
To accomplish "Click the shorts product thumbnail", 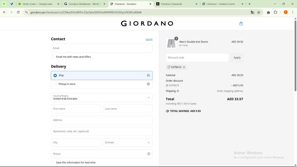I will (171, 43).
